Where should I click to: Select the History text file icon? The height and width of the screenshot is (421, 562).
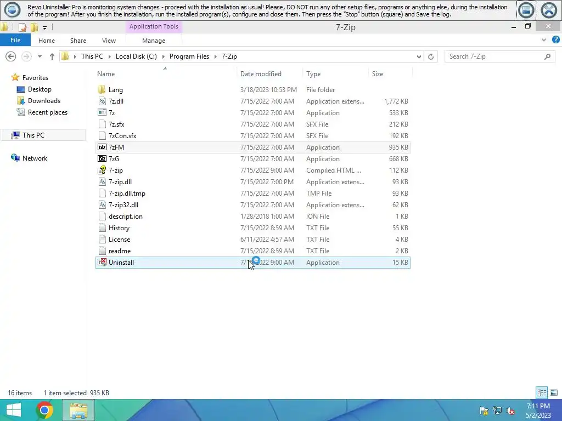[x=102, y=227]
